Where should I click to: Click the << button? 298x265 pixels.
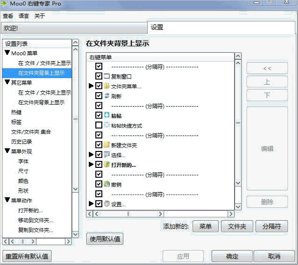tap(267, 68)
